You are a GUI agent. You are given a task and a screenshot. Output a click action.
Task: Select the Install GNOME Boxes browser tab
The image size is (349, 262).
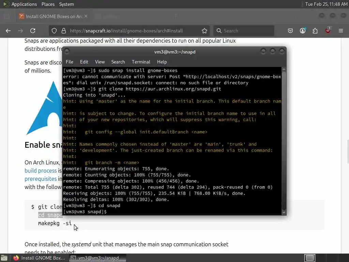tap(54, 16)
